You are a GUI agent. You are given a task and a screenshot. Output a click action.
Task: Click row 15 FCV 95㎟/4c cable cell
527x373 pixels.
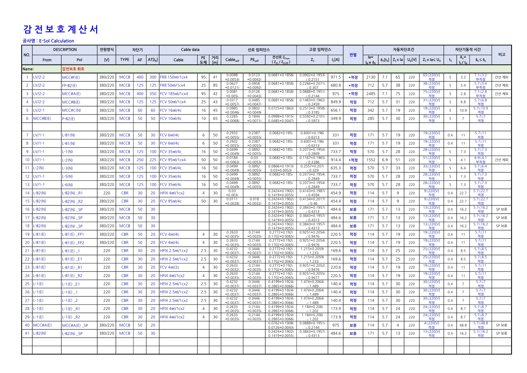tap(178, 201)
